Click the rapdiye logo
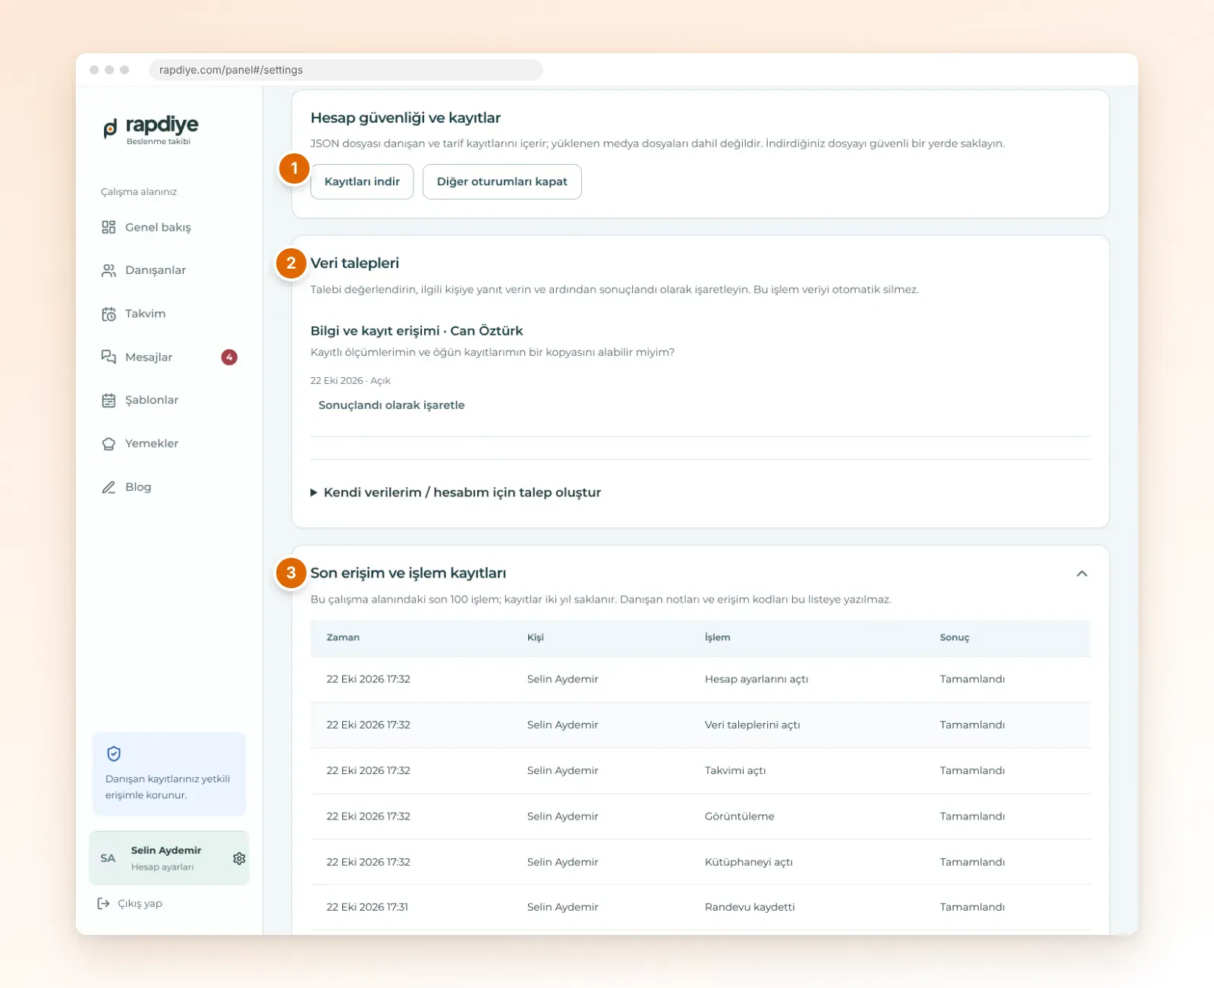 pos(151,129)
